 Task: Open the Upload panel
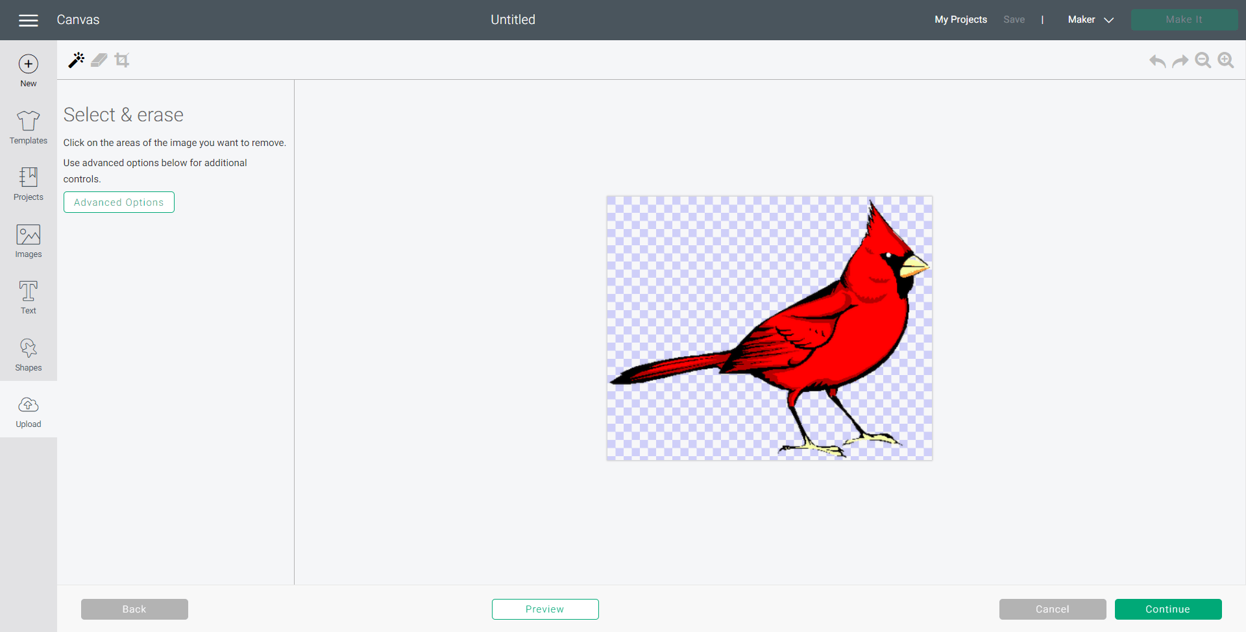point(28,411)
